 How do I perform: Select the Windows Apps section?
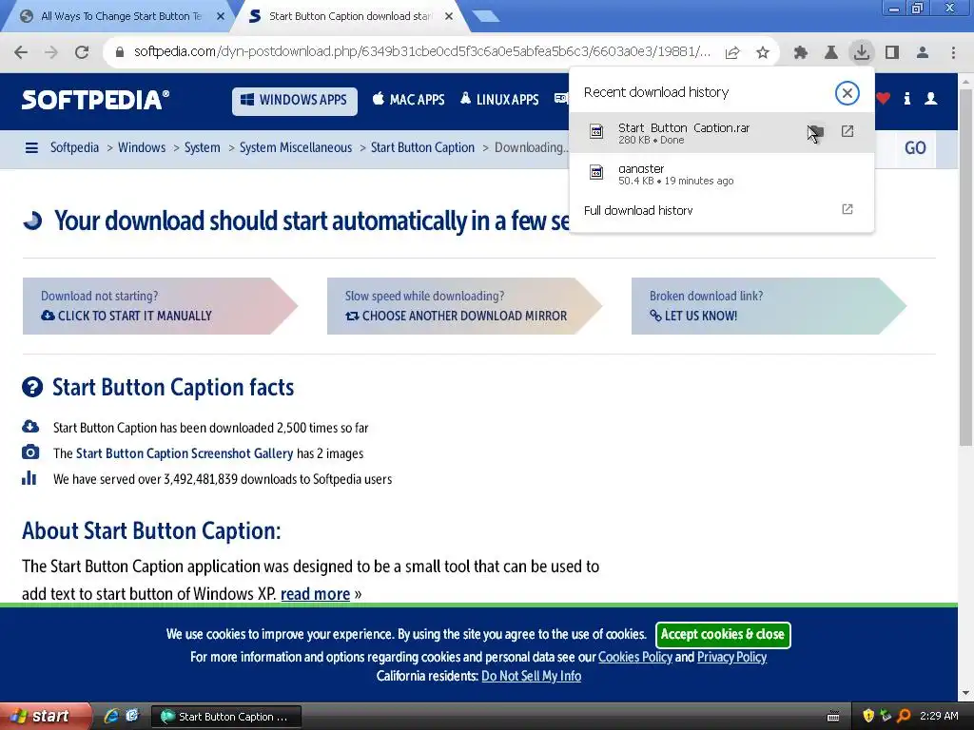(x=295, y=101)
